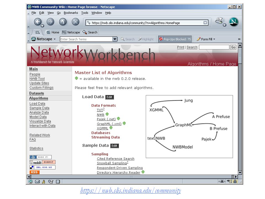Click the Print toolbar icon

(x=219, y=21)
